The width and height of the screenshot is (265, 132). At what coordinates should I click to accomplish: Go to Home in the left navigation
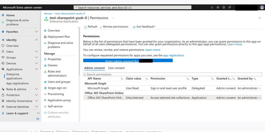[10, 15]
